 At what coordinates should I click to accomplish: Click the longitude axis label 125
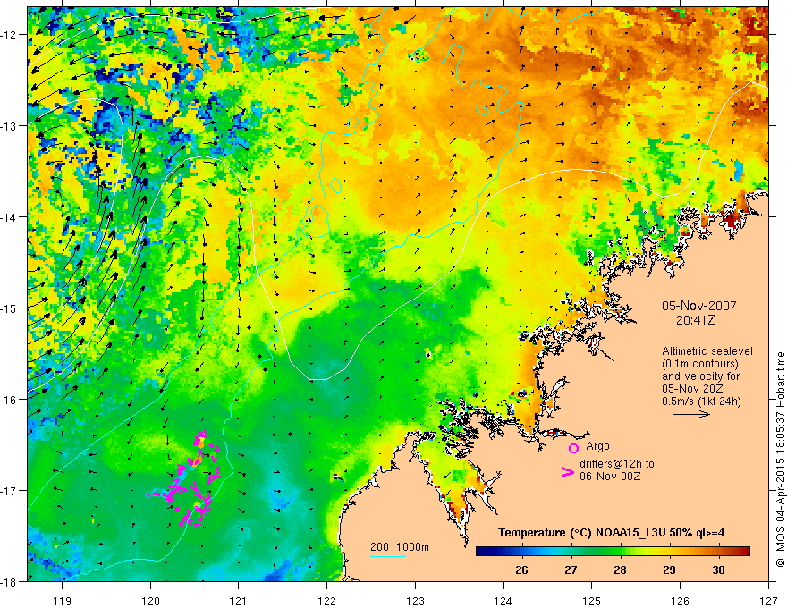(x=591, y=601)
